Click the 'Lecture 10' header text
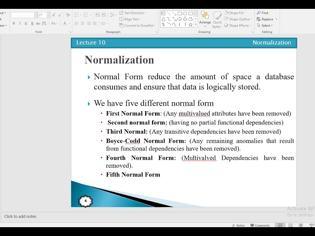Image resolution: width=315 pixels, height=236 pixels. click(x=91, y=43)
